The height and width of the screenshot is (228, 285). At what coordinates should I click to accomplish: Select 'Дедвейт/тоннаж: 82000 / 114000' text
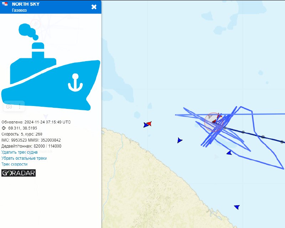point(31,146)
